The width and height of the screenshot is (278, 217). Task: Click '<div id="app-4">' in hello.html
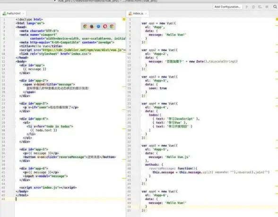click(34, 119)
